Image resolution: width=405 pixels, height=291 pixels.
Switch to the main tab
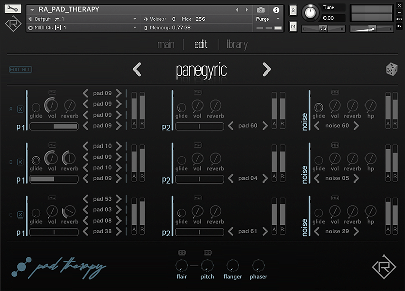(x=166, y=44)
